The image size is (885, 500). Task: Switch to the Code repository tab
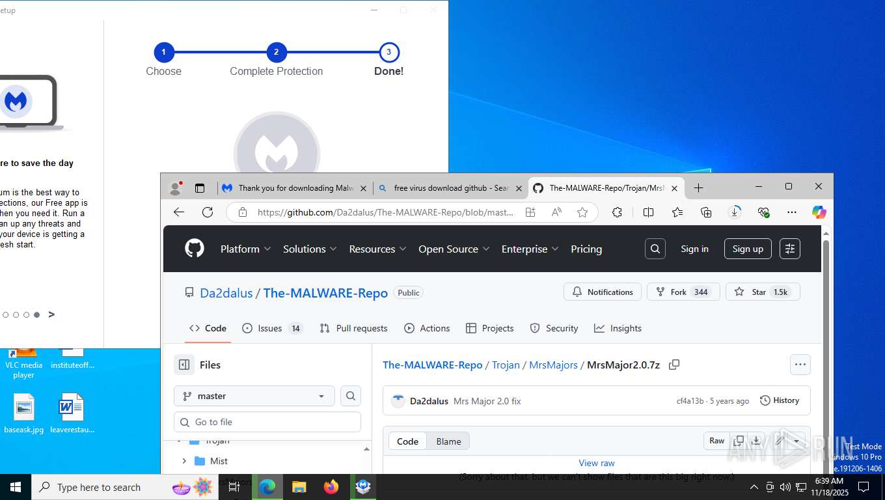(208, 328)
